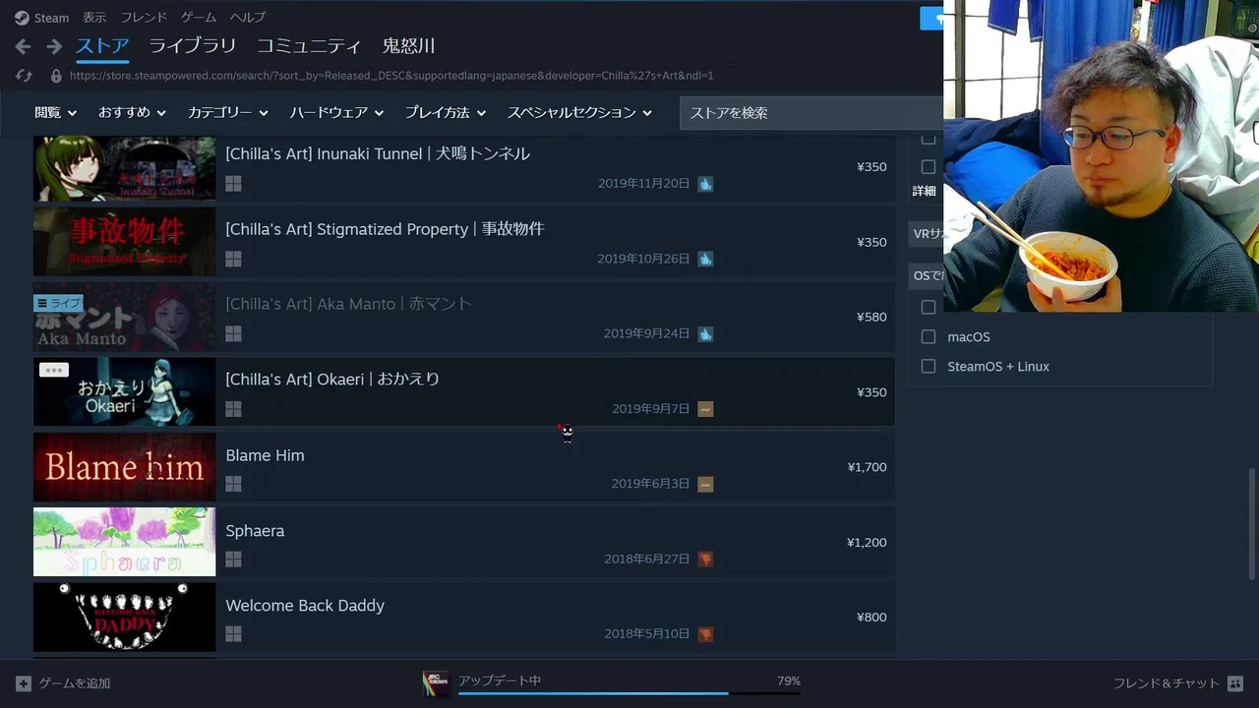Viewport: 1259px width, 708px height.
Task: Open the カテゴリー dropdown
Action: (228, 113)
